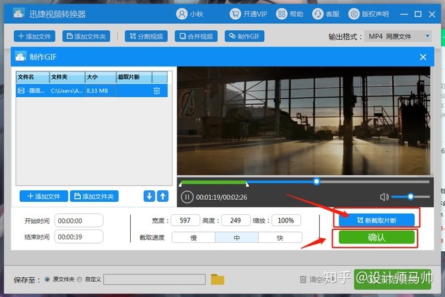This screenshot has width=445, height=297.
Task: Click the 宽度 597 input field
Action: tap(185, 220)
